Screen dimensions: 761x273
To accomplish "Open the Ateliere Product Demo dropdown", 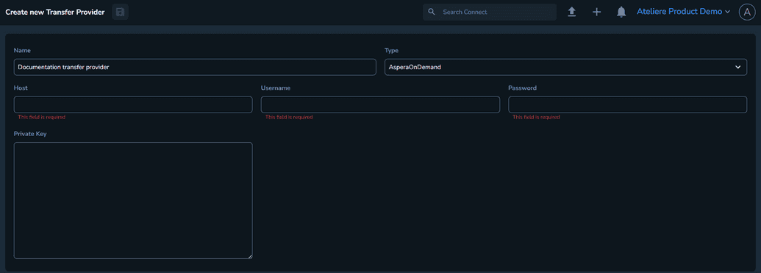I will click(683, 12).
